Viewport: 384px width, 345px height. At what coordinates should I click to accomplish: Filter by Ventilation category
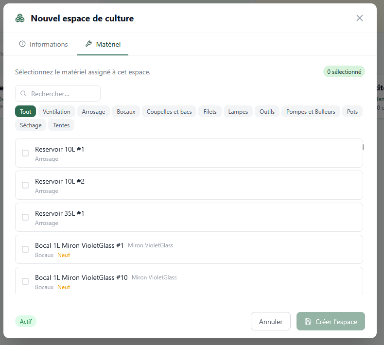pos(56,111)
